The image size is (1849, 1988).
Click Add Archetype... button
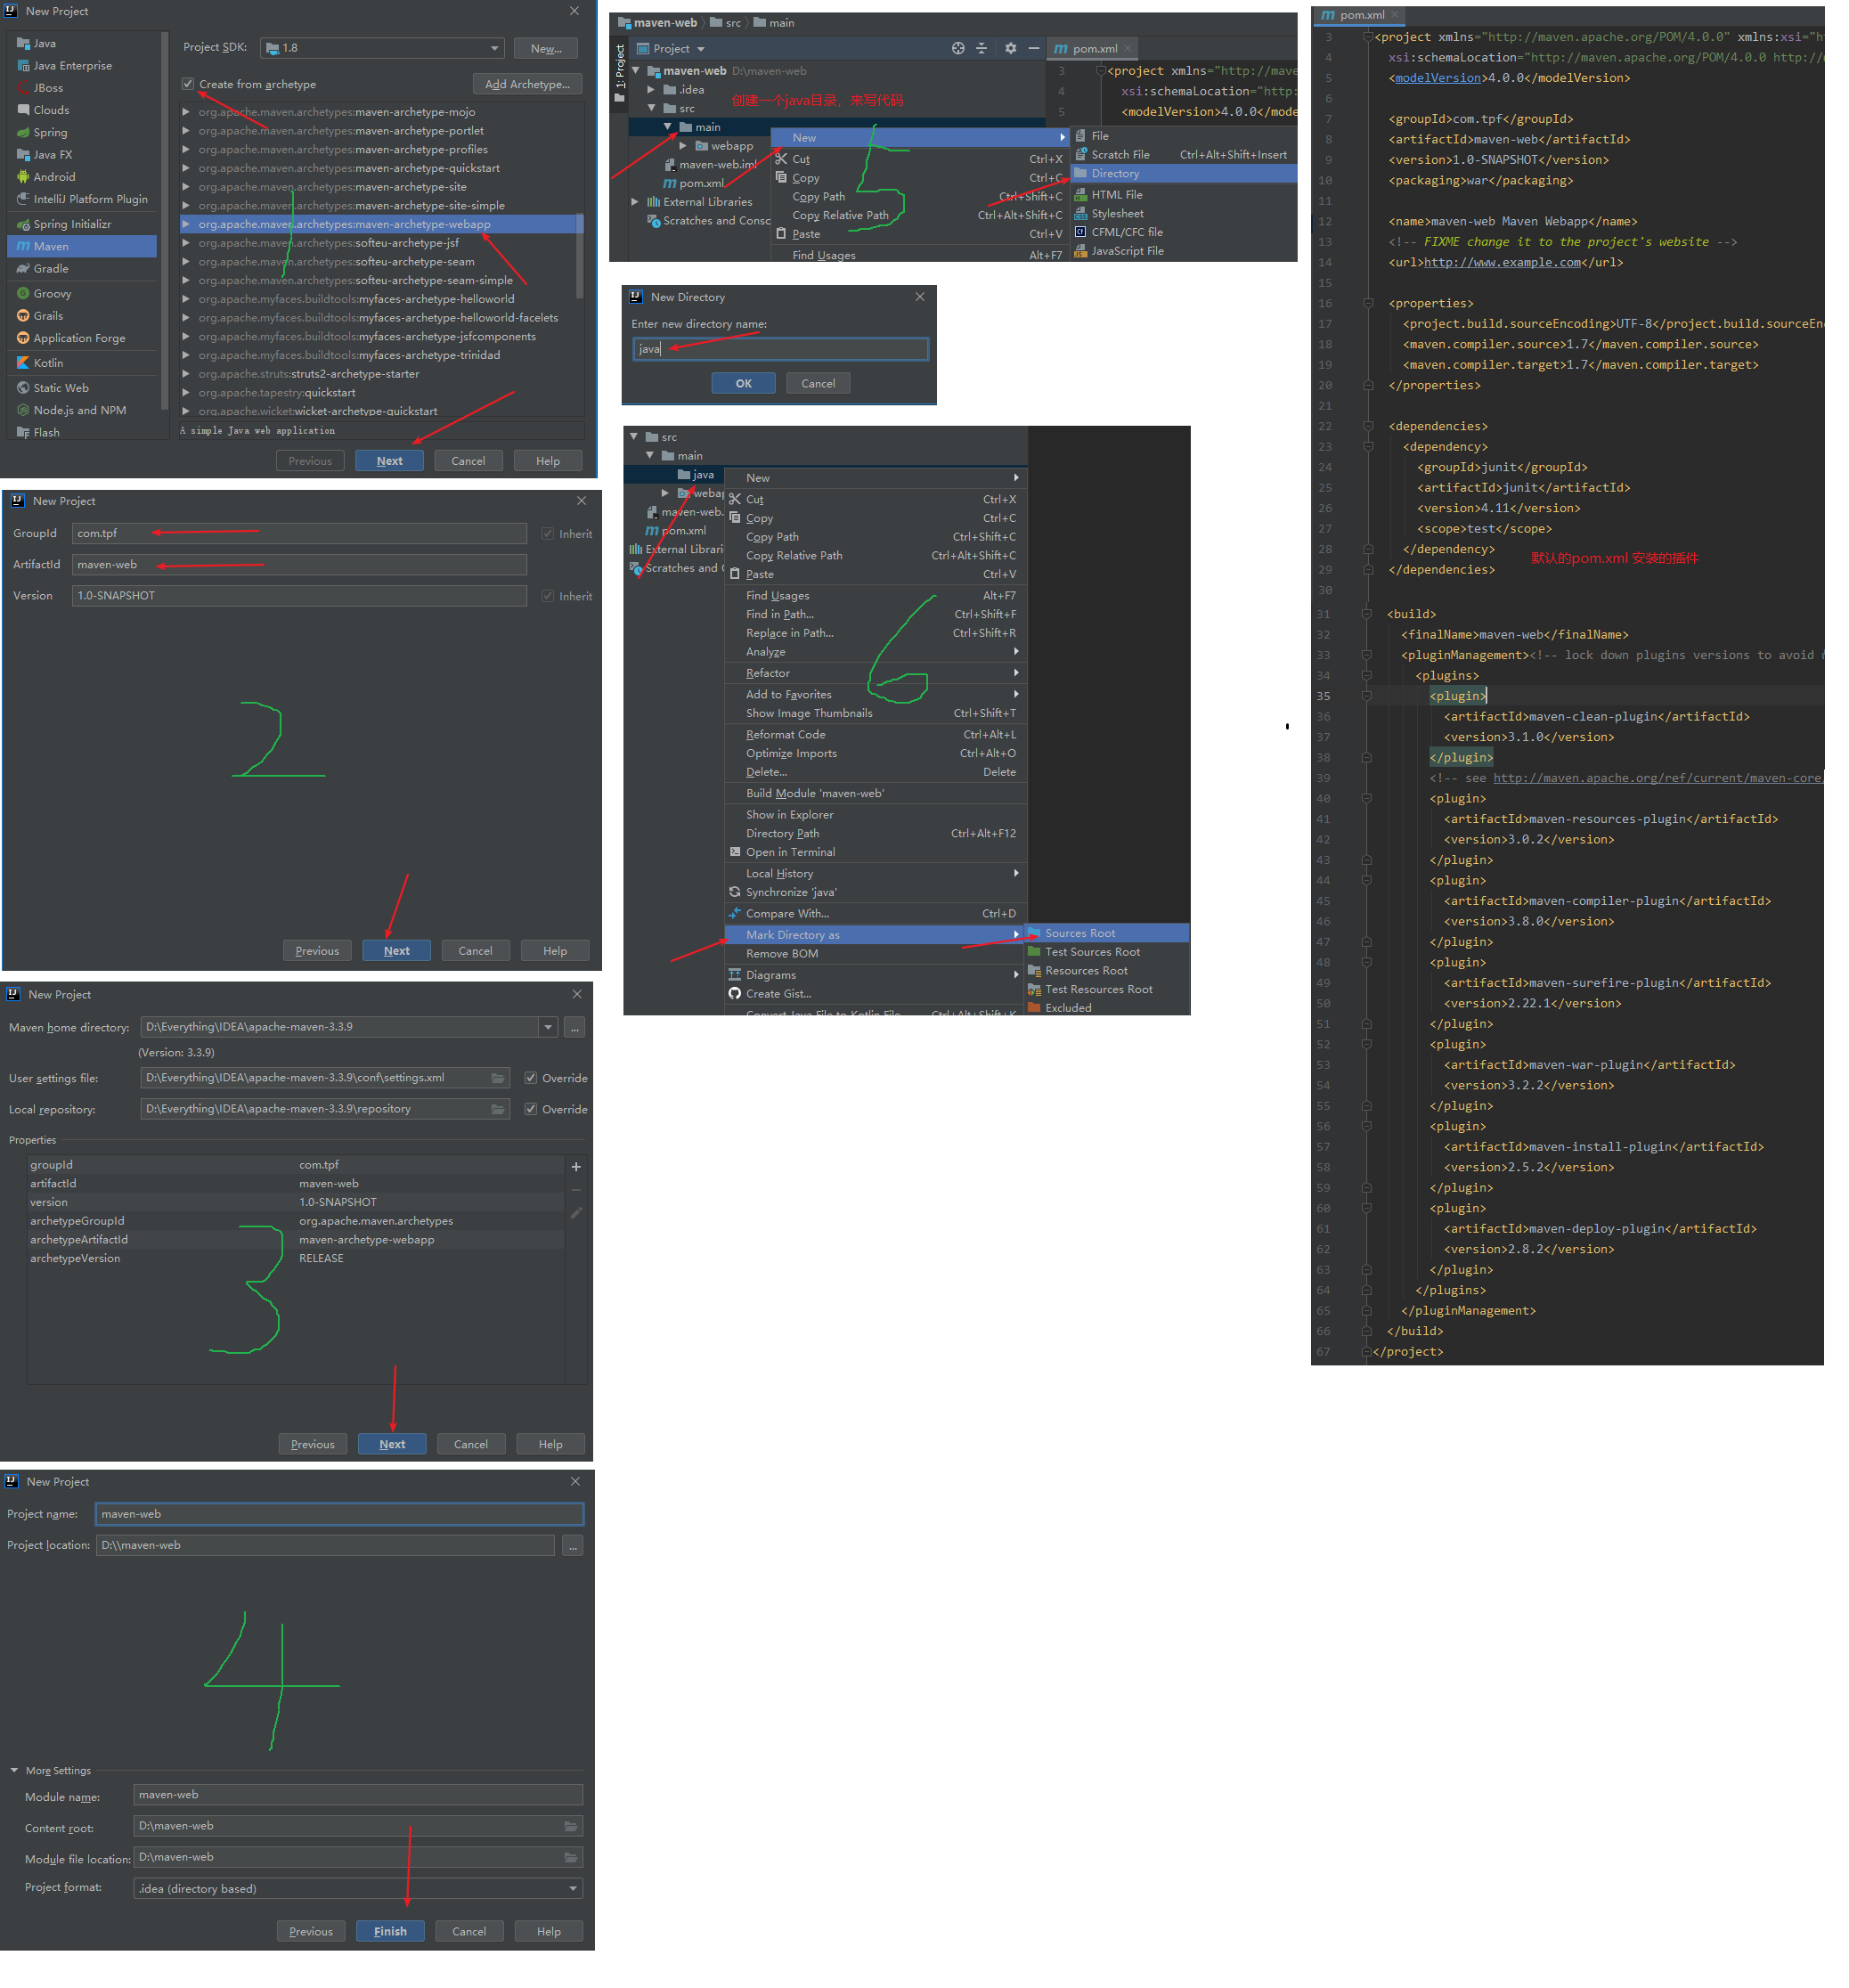(527, 84)
